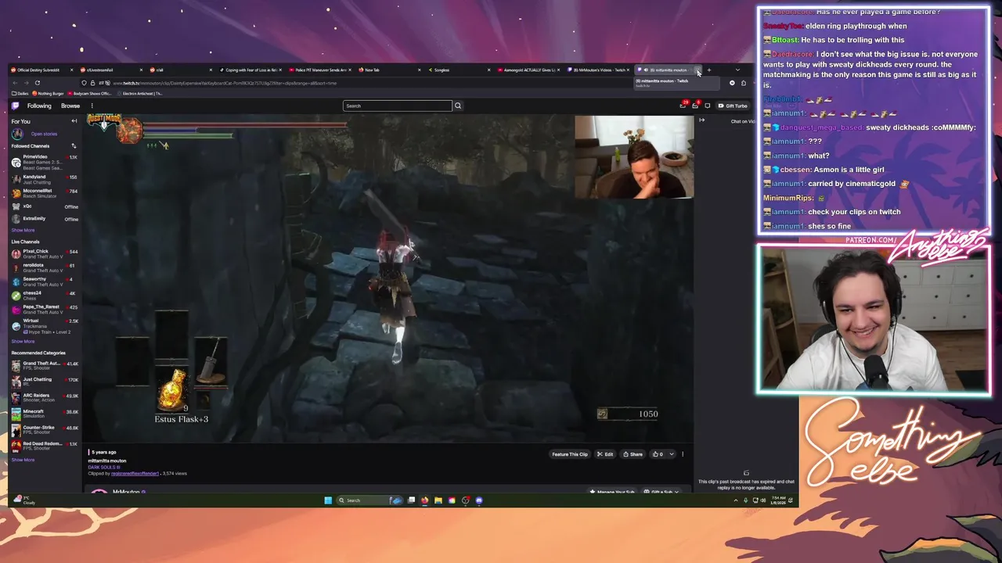This screenshot has height=563, width=1002.
Task: Click the search magnifier button
Action: (x=458, y=106)
